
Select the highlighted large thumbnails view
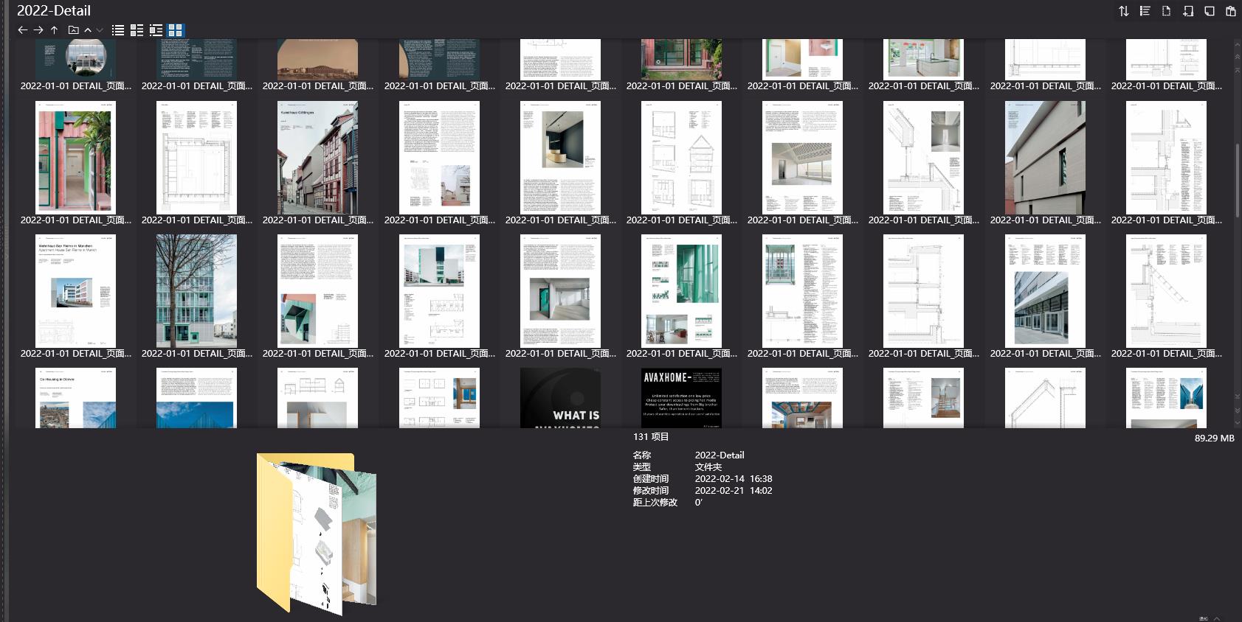coord(175,30)
